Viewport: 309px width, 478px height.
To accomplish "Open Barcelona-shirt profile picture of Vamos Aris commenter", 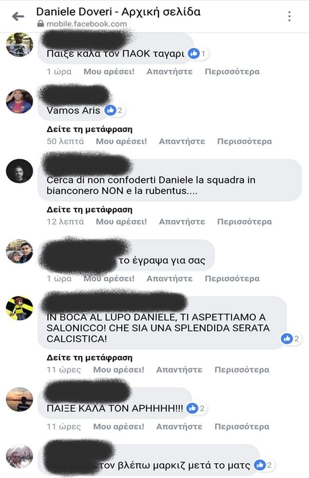I will click(19, 101).
